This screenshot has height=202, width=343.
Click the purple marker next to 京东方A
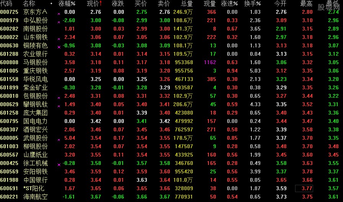pyautogui.click(x=59, y=14)
